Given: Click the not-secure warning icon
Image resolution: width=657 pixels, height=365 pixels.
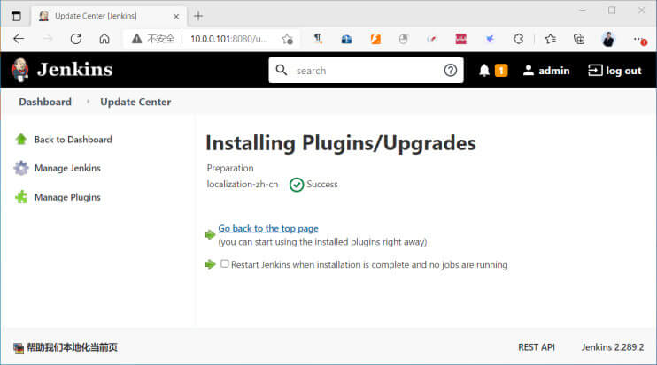Looking at the screenshot, I should 136,39.
